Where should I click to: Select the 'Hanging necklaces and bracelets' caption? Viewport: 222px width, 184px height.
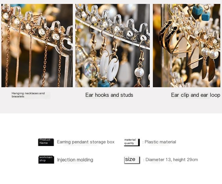[x=28, y=95]
